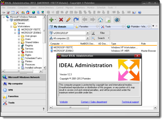This screenshot has height=121, width=164.
Task: Select Registry in the computer tree
Action: point(29,45)
